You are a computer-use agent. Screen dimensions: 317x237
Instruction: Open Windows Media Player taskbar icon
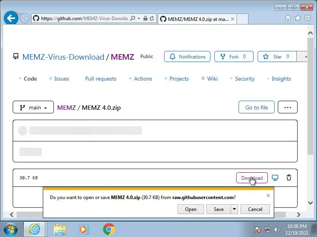[x=84, y=229]
